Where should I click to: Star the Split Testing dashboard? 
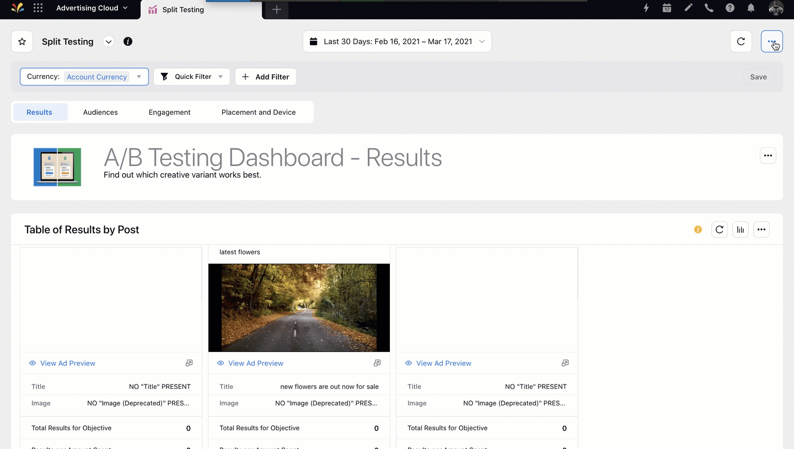(x=22, y=41)
